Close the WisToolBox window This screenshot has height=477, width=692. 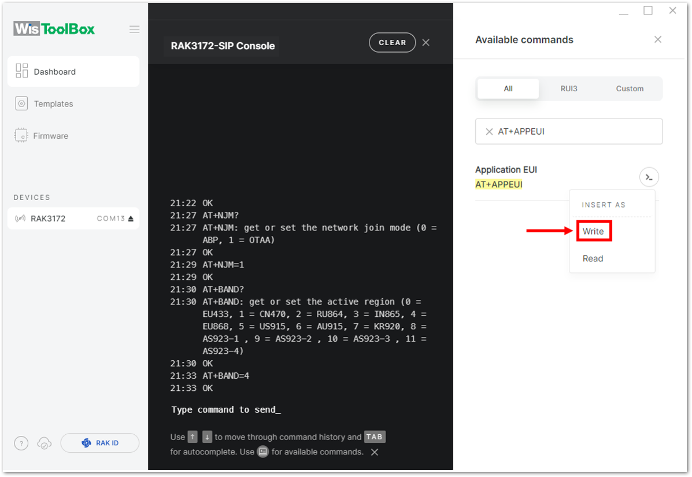672,10
